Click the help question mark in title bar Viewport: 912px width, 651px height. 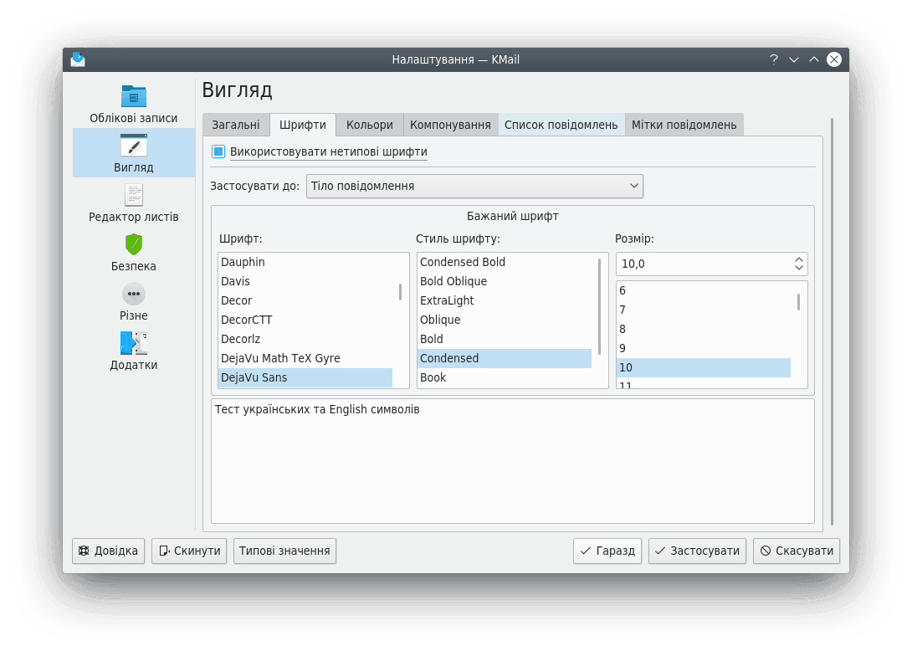(x=774, y=59)
